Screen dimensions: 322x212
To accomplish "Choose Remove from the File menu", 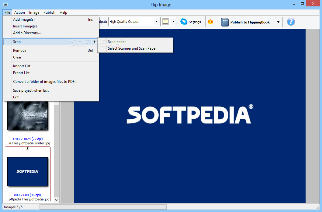I will tap(51, 51).
